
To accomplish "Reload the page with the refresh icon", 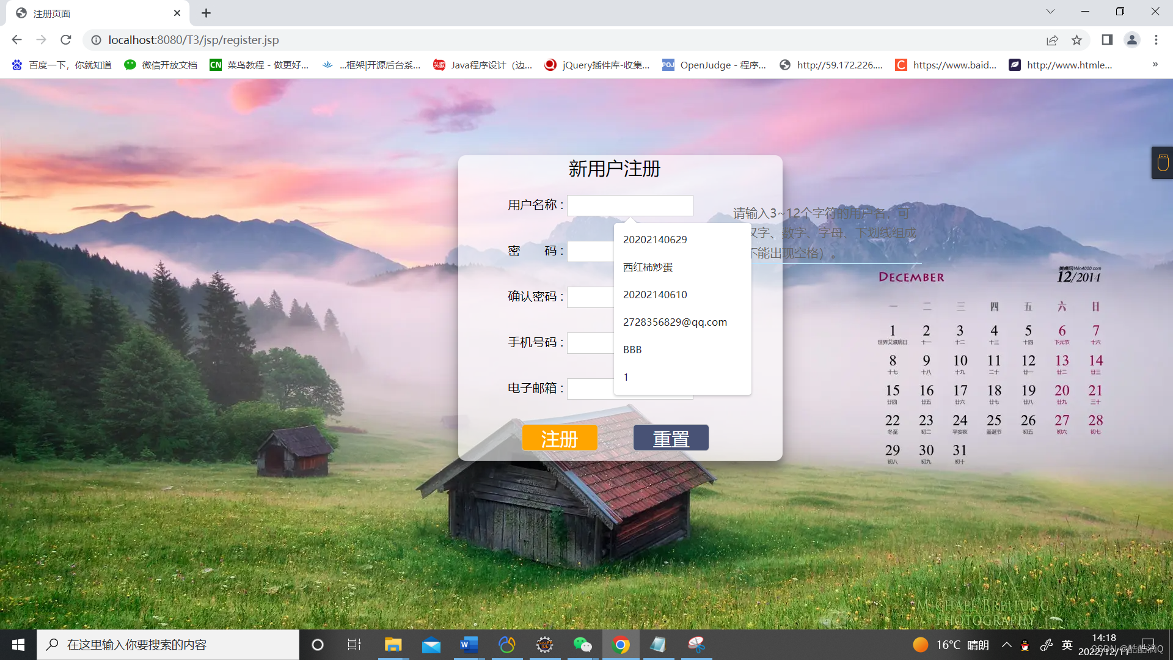I will [66, 40].
